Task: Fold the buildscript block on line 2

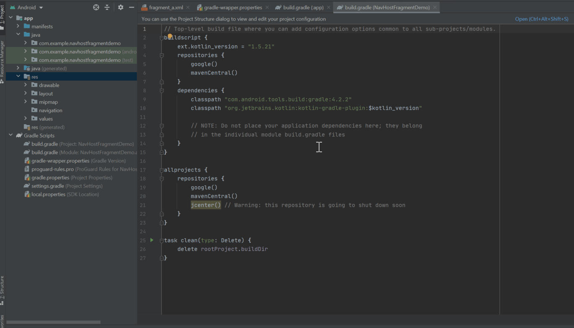Action: coord(161,38)
